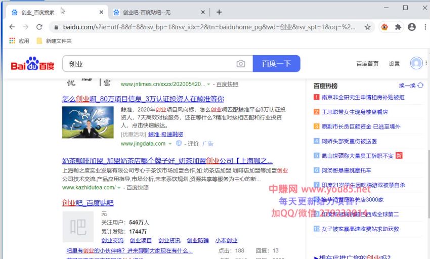
Task: Click the browser forward arrow
Action: click(x=25, y=27)
